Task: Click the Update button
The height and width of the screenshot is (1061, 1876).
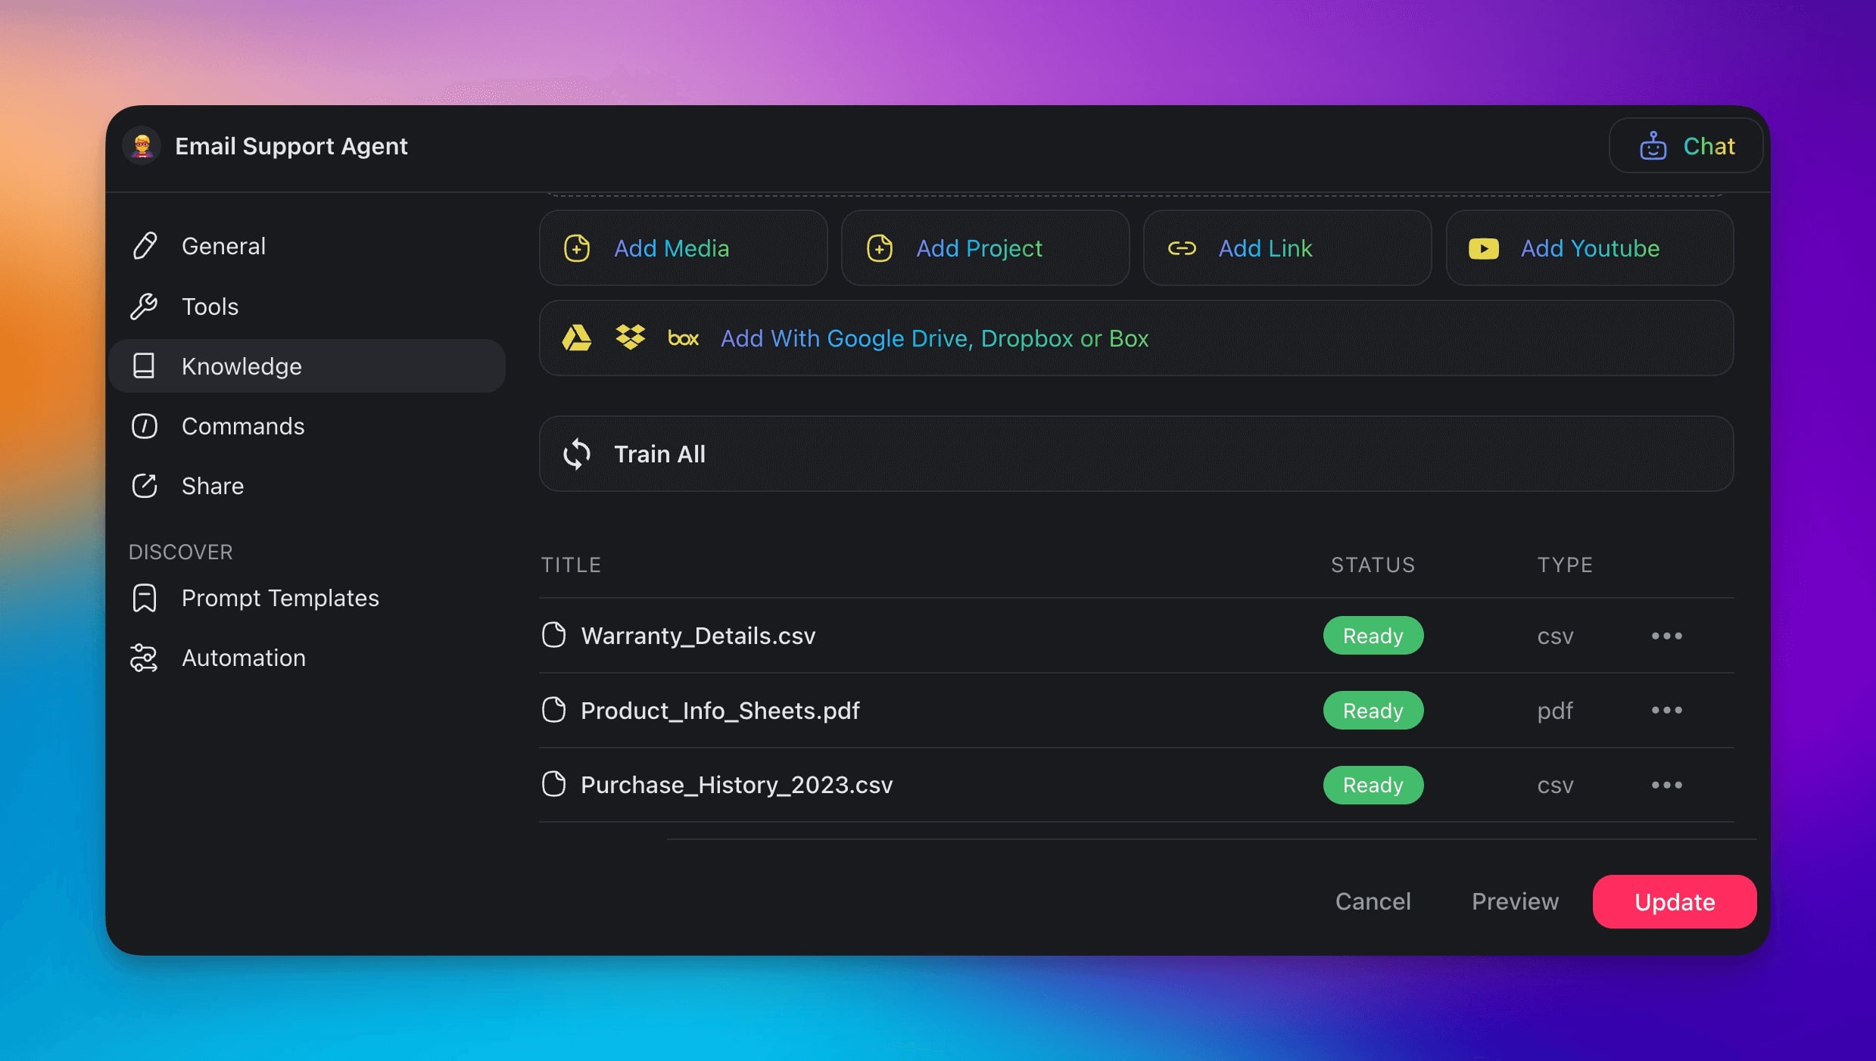Action: coord(1674,901)
